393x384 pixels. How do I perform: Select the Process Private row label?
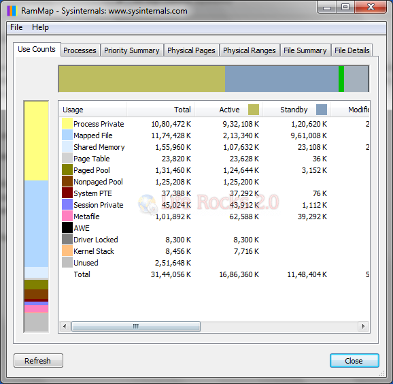coord(99,124)
